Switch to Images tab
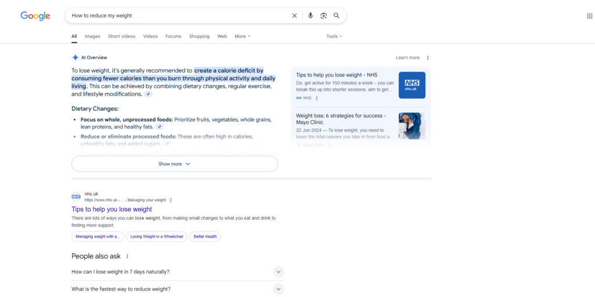Image resolution: width=595 pixels, height=297 pixels. [92, 37]
